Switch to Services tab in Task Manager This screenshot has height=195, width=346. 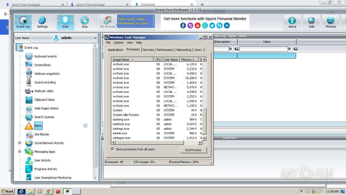[148, 50]
